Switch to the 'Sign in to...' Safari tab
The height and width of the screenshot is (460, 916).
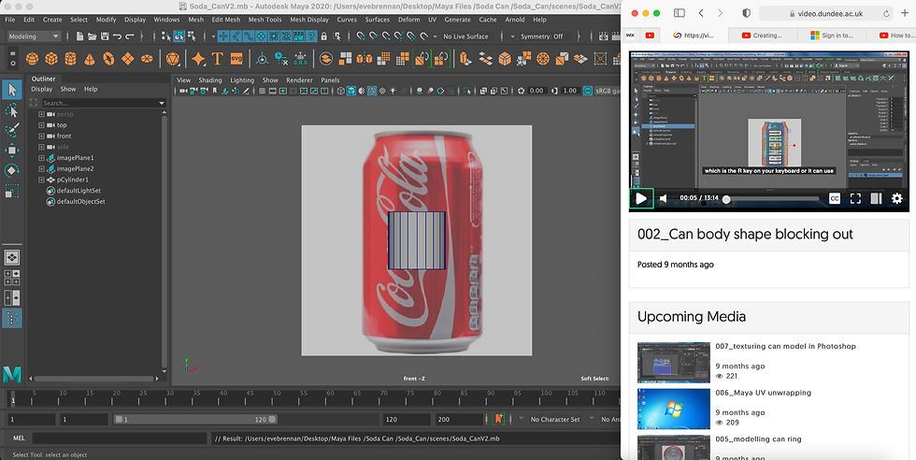coord(831,36)
